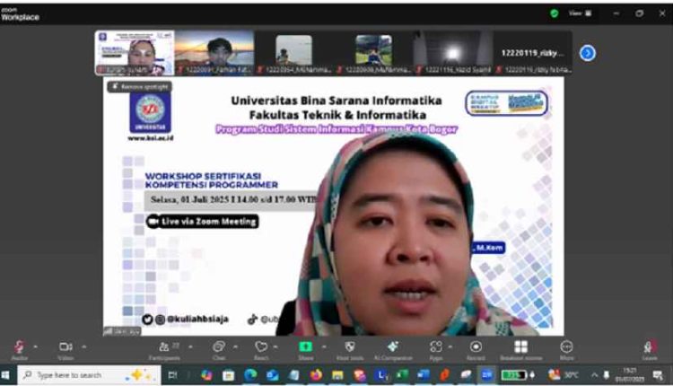Open File Explorer from the taskbar
This screenshot has height=386, width=673.
337,375
